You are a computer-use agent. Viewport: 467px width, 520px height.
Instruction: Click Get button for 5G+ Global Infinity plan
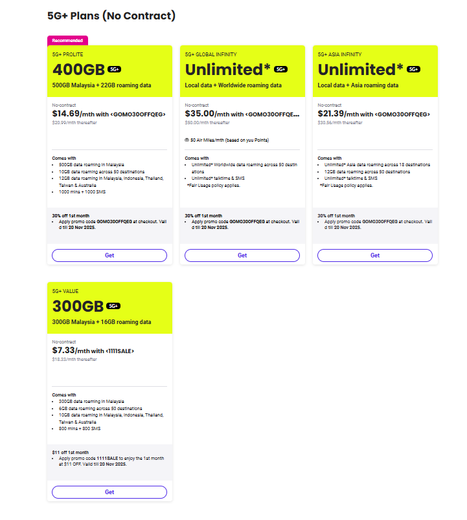point(242,255)
